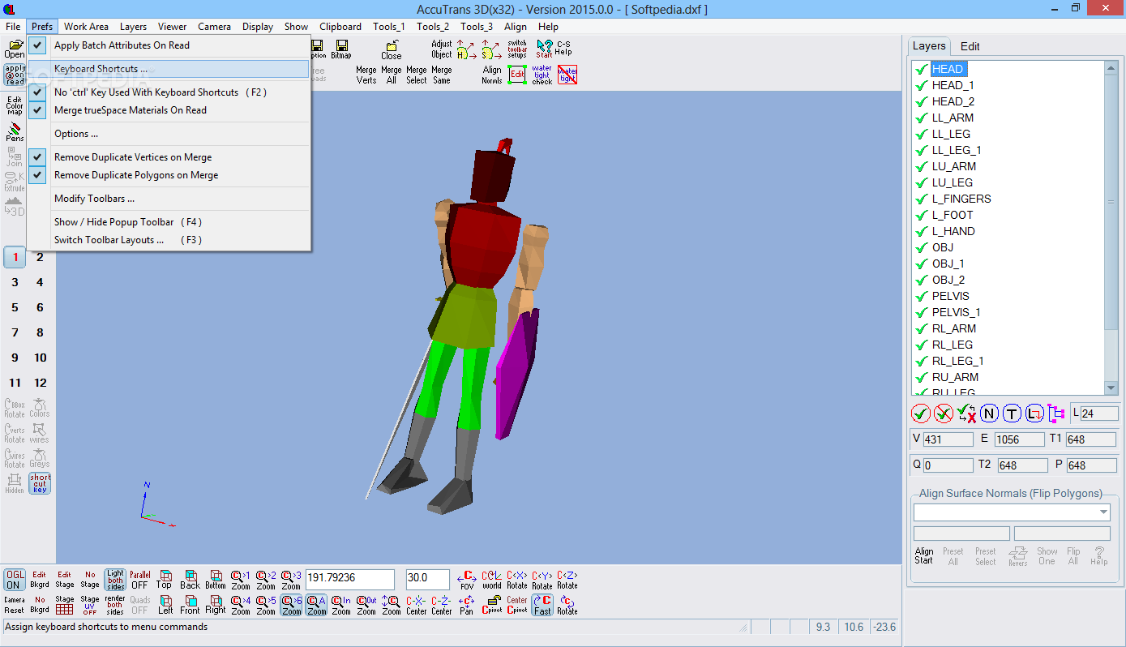Click the circled N layer icon
The width and height of the screenshot is (1126, 647).
pyautogui.click(x=989, y=413)
